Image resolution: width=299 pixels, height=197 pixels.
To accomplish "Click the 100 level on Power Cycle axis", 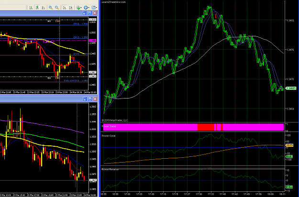I will tap(288, 135).
